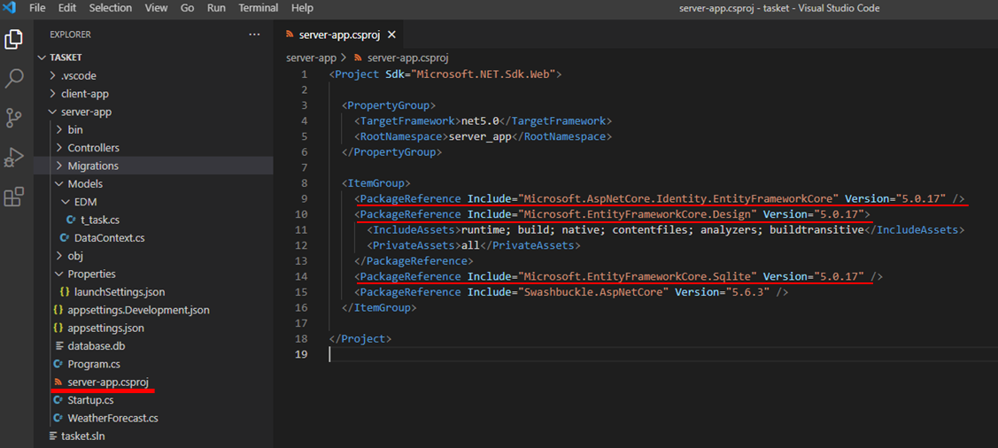Open the Explorer more actions (ellipsis) menu

tap(255, 35)
